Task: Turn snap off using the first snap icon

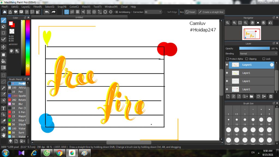Action: [66, 12]
